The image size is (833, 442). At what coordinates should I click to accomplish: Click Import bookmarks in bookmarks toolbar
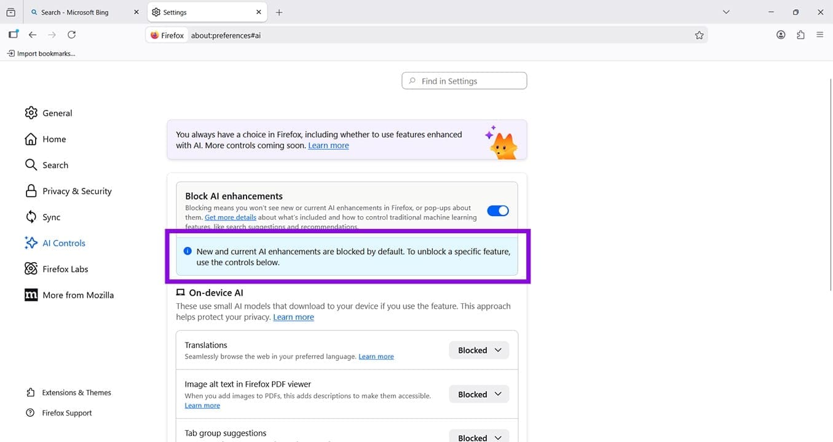click(x=41, y=53)
